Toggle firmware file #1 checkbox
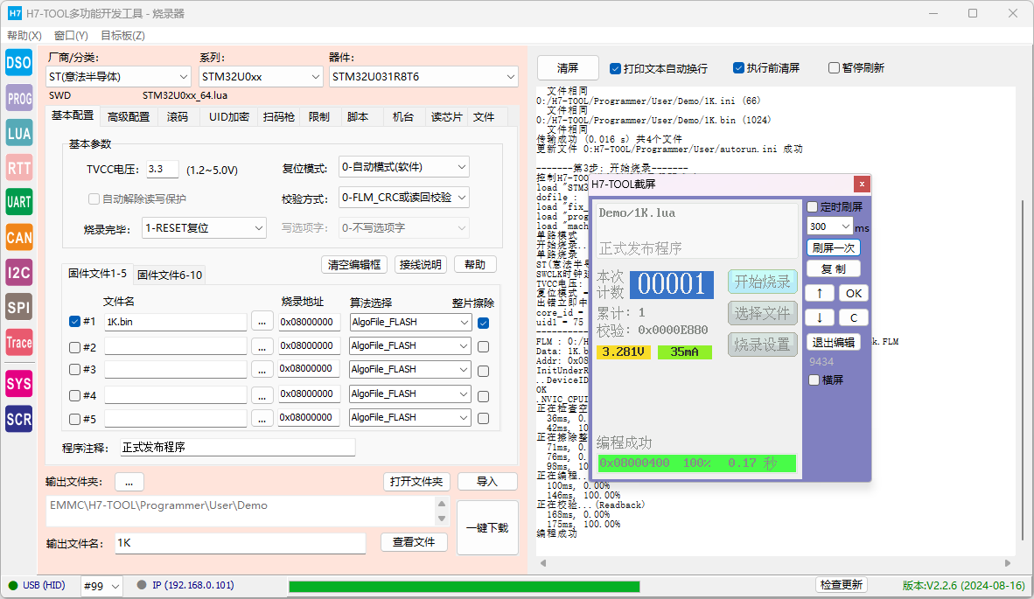This screenshot has height=599, width=1034. pos(74,322)
